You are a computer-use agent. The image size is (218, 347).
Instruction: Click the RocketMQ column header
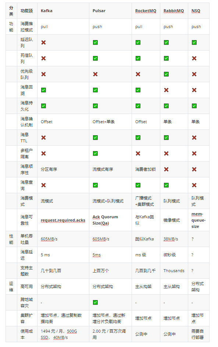pyautogui.click(x=146, y=11)
